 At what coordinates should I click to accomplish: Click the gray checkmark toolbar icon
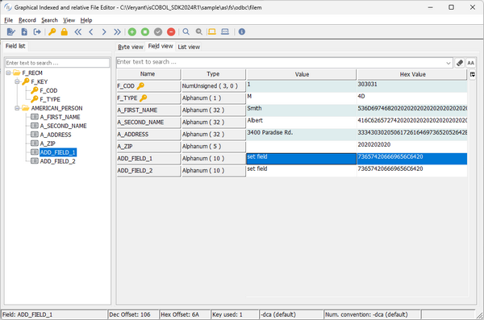(158, 31)
